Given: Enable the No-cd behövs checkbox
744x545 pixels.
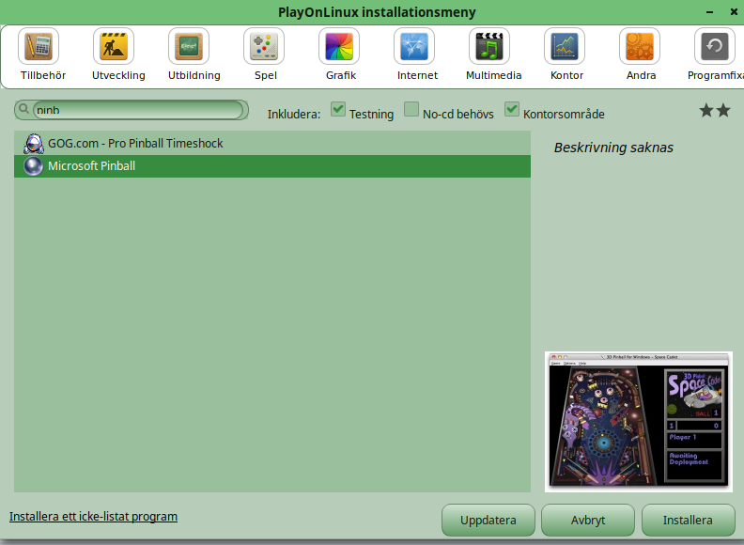Looking at the screenshot, I should tap(411, 109).
